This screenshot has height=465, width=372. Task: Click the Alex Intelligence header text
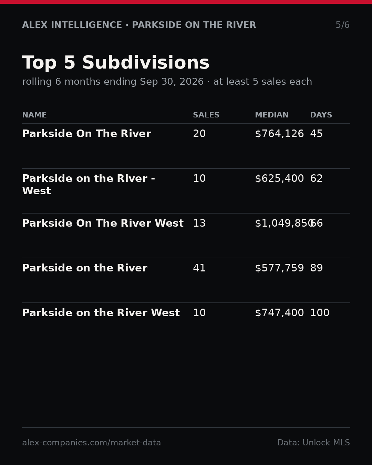pyautogui.click(x=72, y=25)
